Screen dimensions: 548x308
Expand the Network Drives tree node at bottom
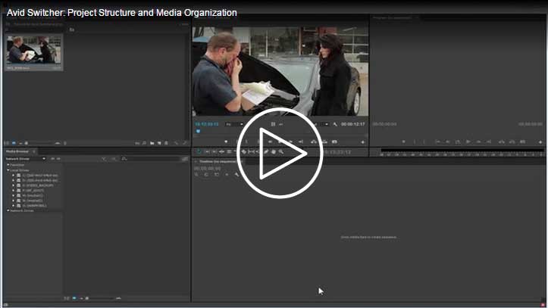point(8,210)
